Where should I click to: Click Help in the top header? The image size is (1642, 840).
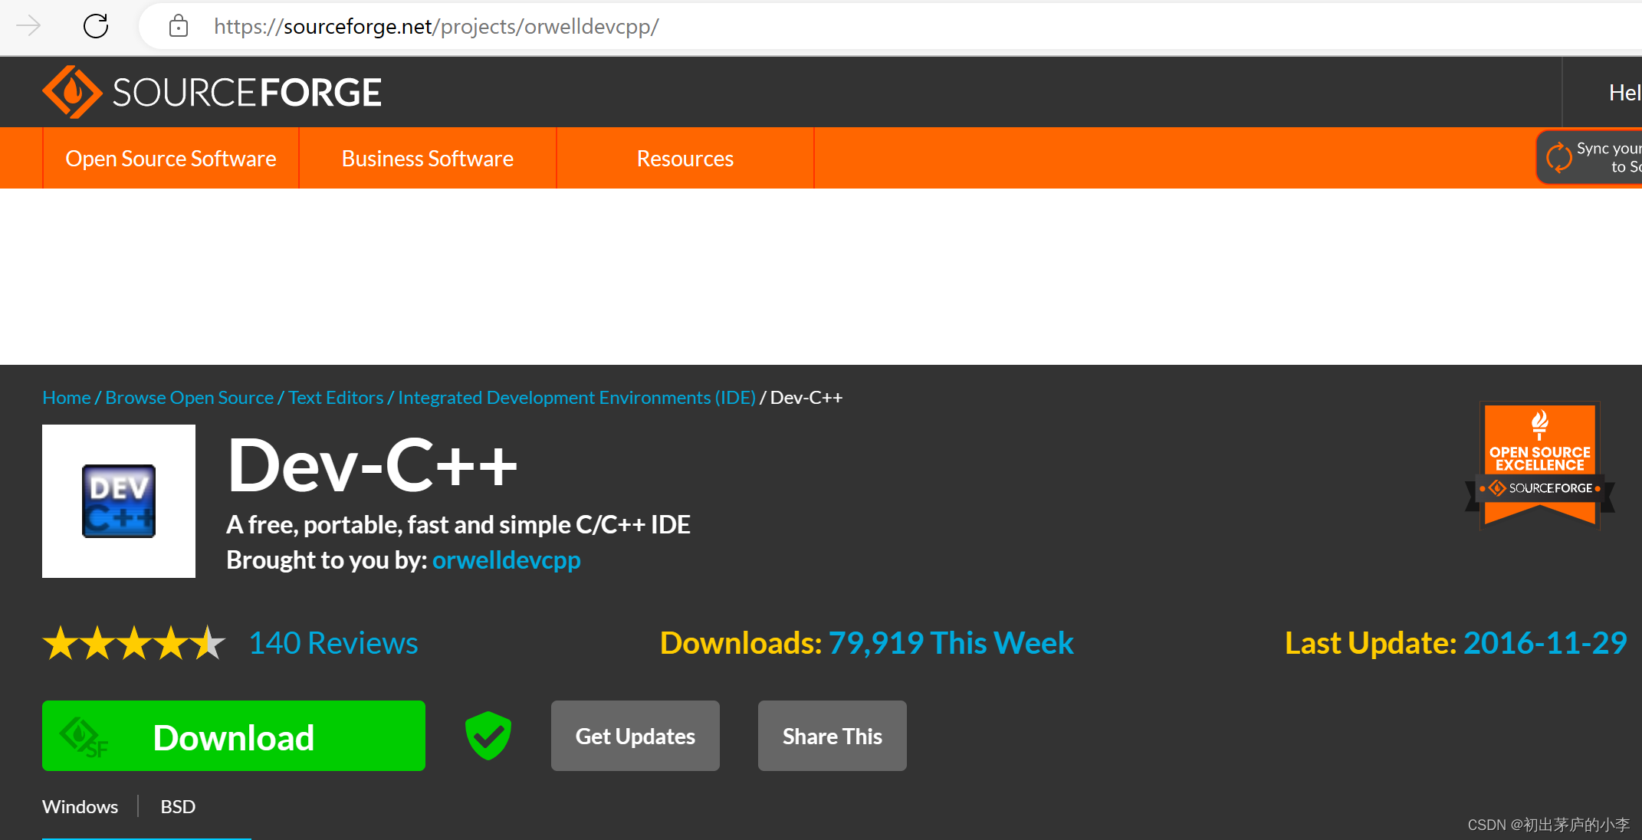(x=1624, y=93)
